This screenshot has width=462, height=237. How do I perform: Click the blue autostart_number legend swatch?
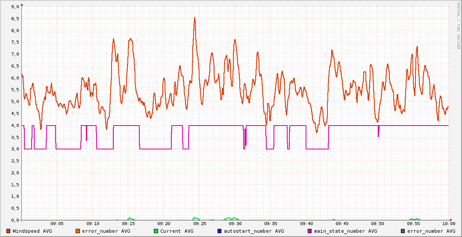(x=219, y=231)
